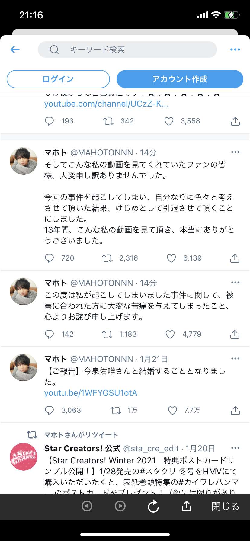Like the 1月21日 tweet with 7.7万 likes
250x541 pixels.
pyautogui.click(x=172, y=410)
